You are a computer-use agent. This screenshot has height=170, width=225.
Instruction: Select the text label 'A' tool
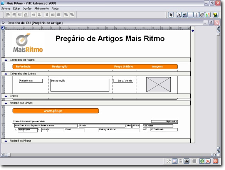point(179,15)
